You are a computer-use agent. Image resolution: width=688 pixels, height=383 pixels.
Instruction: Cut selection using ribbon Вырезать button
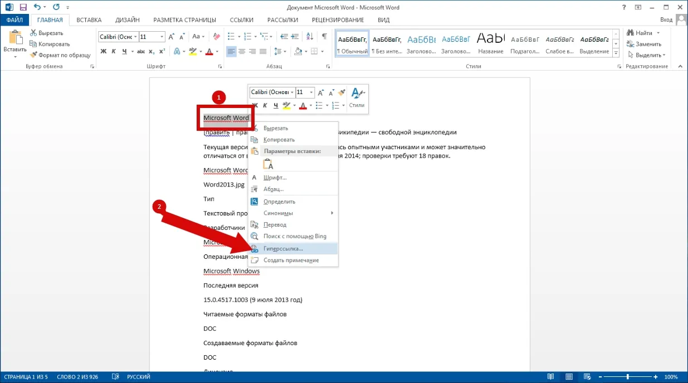pyautogui.click(x=47, y=33)
